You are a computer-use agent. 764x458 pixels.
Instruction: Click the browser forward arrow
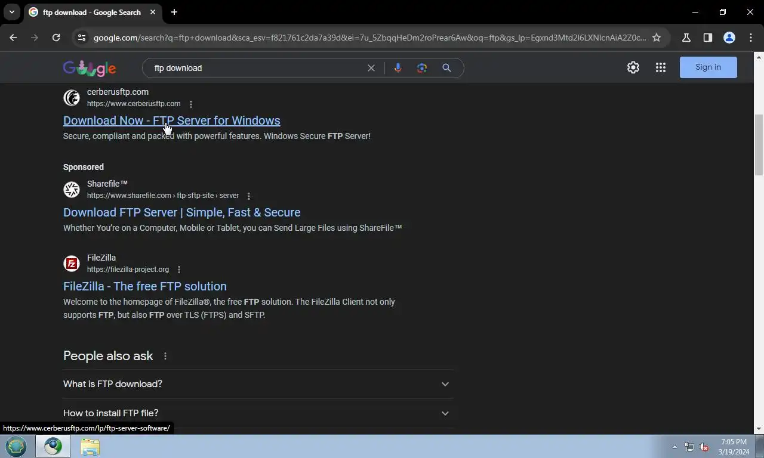click(35, 38)
